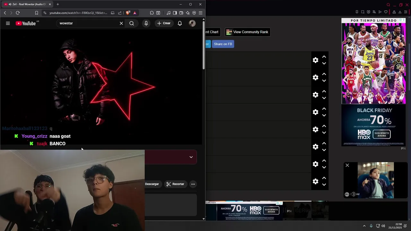Open settings gear for sixth tier row

coord(316,147)
